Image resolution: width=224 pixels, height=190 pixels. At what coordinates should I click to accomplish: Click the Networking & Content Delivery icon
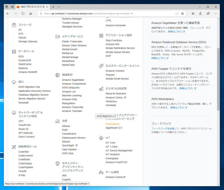[x=14, y=113]
